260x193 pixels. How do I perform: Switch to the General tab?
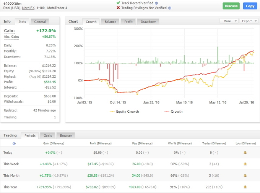[x=40, y=22]
